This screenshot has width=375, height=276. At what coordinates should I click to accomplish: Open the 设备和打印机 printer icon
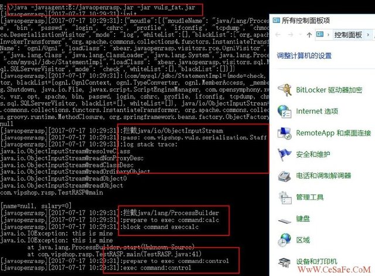click(x=284, y=262)
